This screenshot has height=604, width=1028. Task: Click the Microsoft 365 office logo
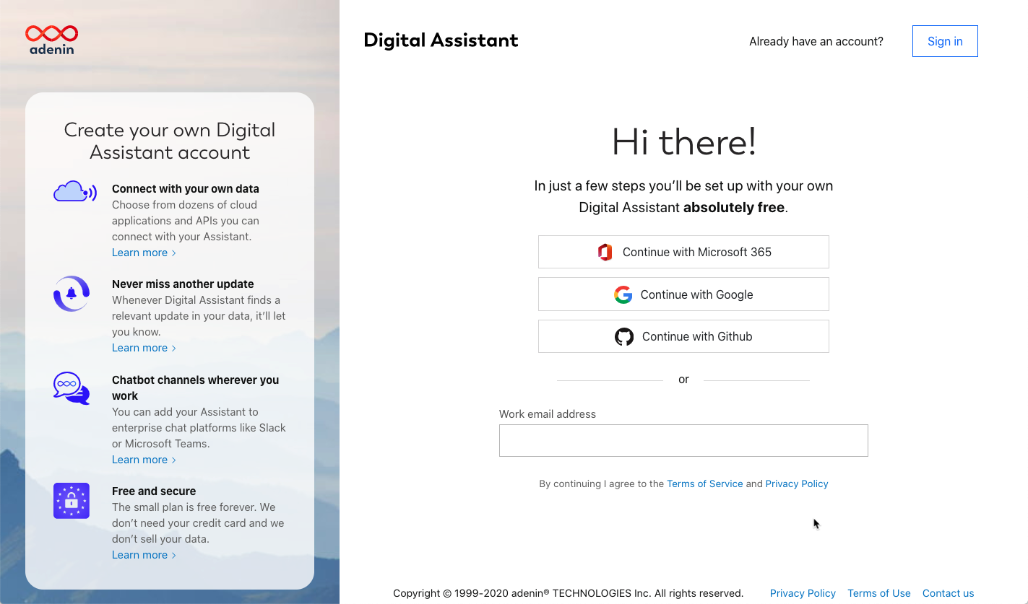605,252
